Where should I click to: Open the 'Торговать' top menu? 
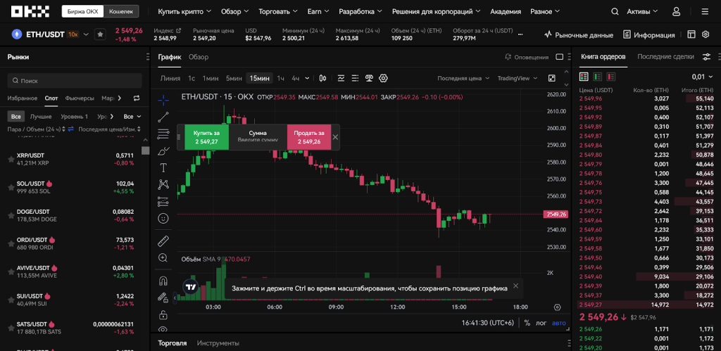pyautogui.click(x=277, y=12)
